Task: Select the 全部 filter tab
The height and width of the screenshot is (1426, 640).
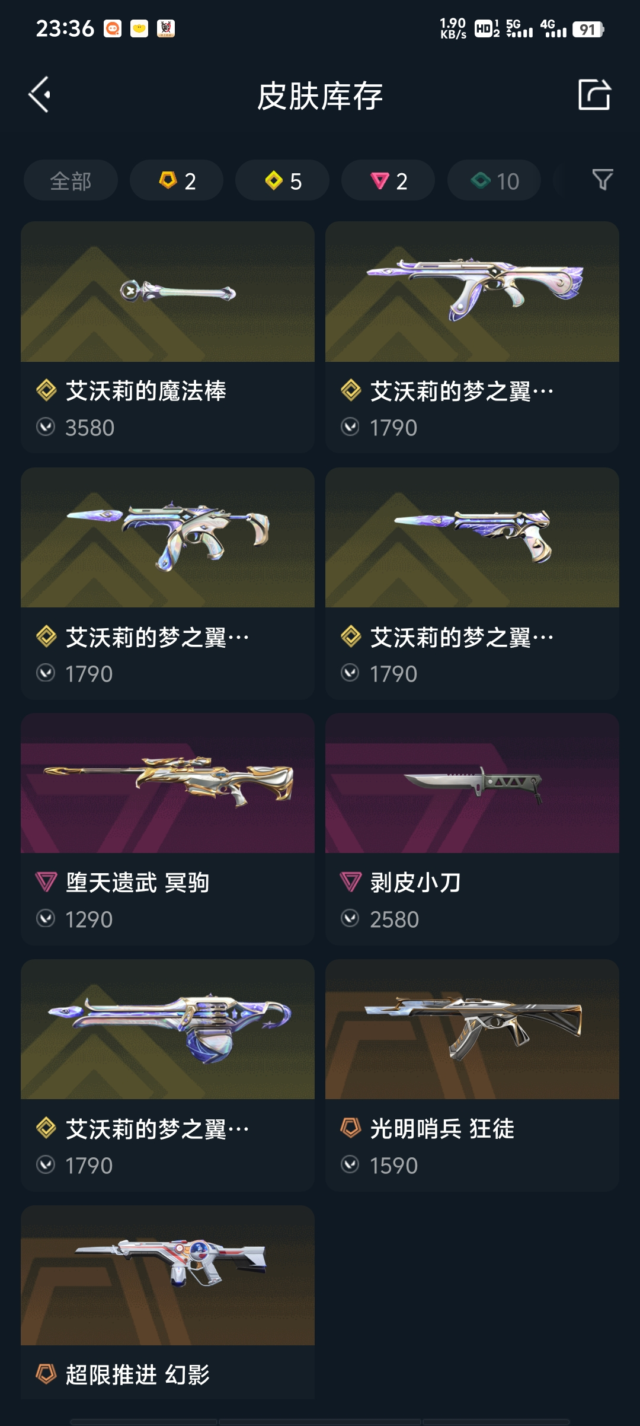Action: pyautogui.click(x=71, y=180)
